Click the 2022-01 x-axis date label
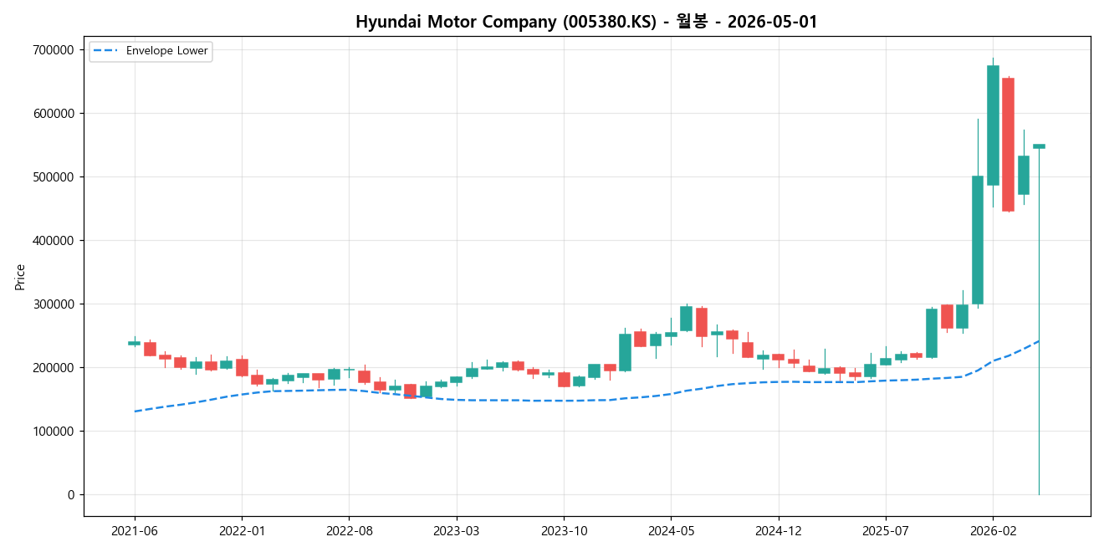This screenshot has width=1104, height=552. [242, 530]
